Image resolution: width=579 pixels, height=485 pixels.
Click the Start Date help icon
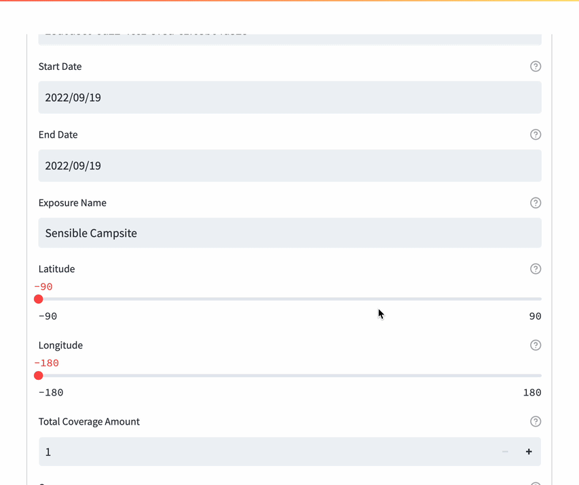click(x=536, y=66)
